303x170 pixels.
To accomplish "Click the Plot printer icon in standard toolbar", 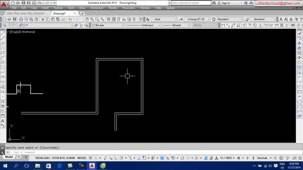I will pos(21,19).
